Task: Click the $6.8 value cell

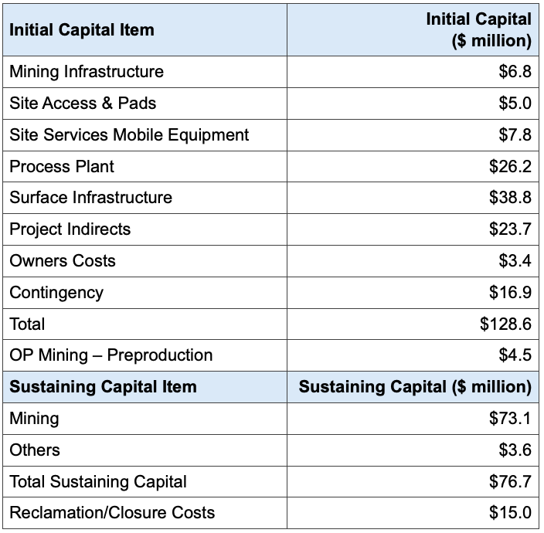Action: point(515,72)
